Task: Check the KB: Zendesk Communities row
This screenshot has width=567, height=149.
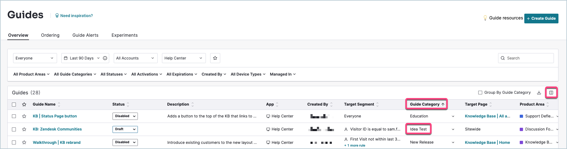Action: click(x=14, y=129)
